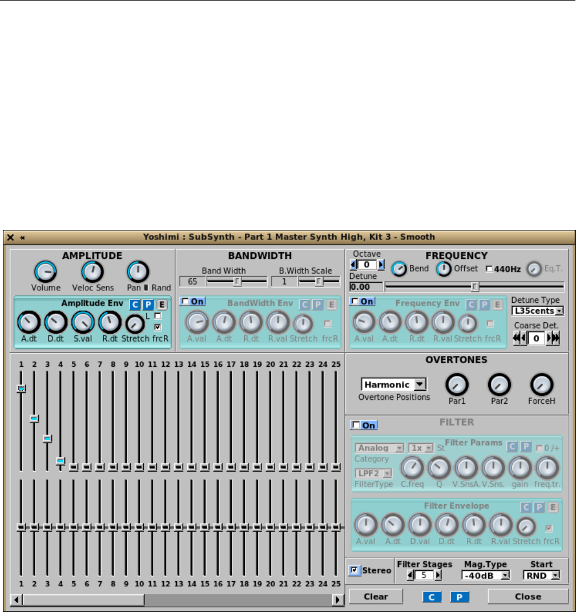The image size is (576, 612).
Task: Decrease the Filter Stages count
Action: (x=410, y=575)
